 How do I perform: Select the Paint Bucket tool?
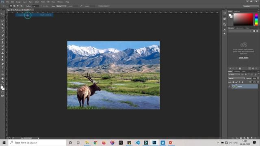pos(2,53)
